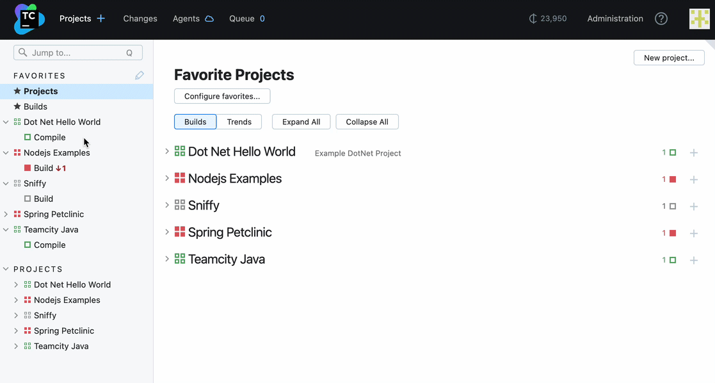Click the plus icon in Sniffy row
The image size is (715, 383).
[x=694, y=207]
